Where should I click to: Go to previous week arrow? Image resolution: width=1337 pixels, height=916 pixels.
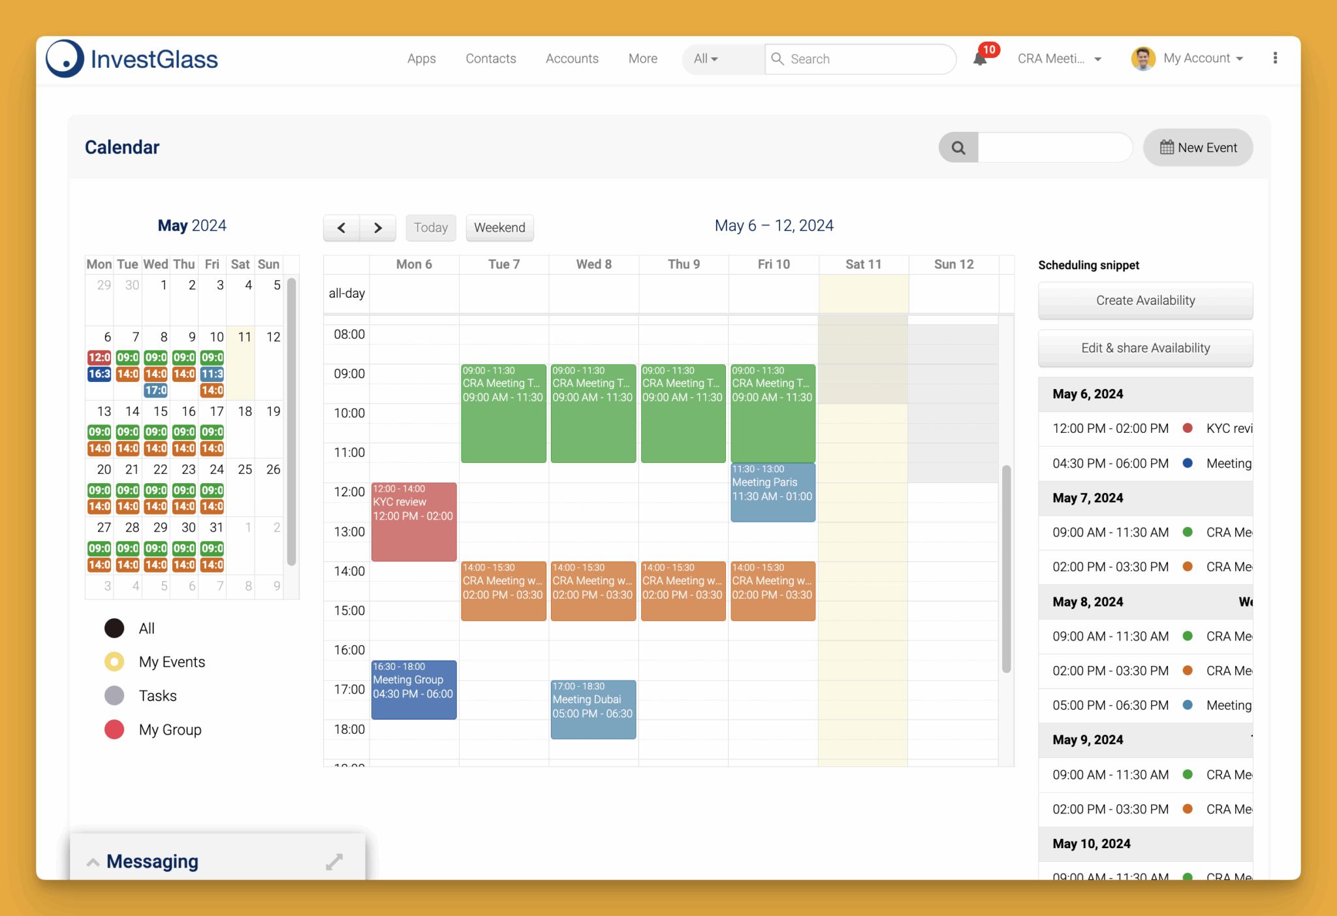(341, 228)
